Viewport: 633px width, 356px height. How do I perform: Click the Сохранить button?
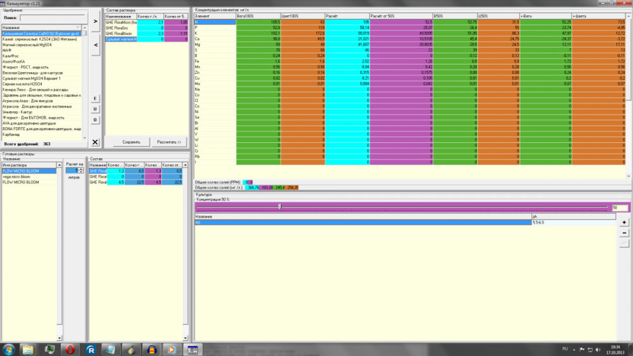click(131, 142)
